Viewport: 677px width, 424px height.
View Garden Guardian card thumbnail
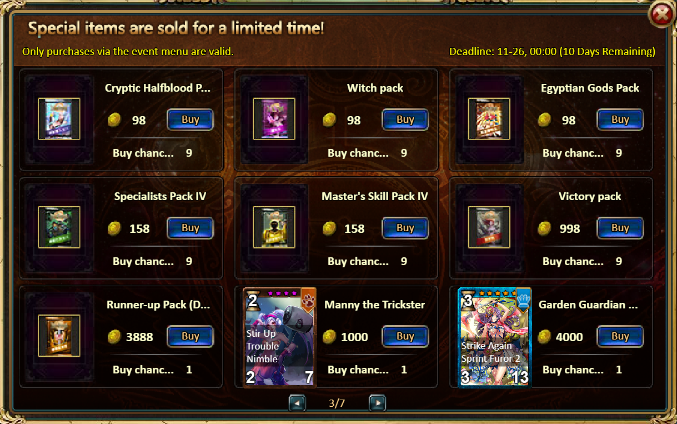[494, 337]
